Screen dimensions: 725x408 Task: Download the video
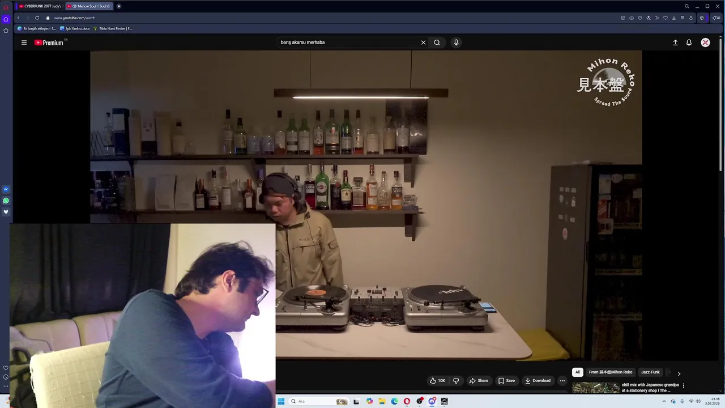(x=538, y=381)
